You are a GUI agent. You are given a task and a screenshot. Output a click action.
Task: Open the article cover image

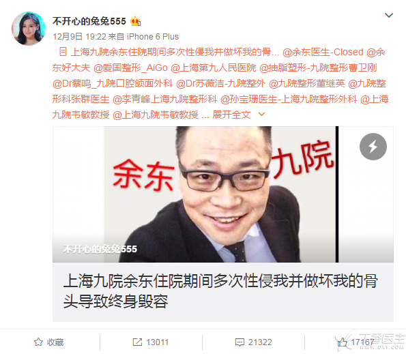223,194
